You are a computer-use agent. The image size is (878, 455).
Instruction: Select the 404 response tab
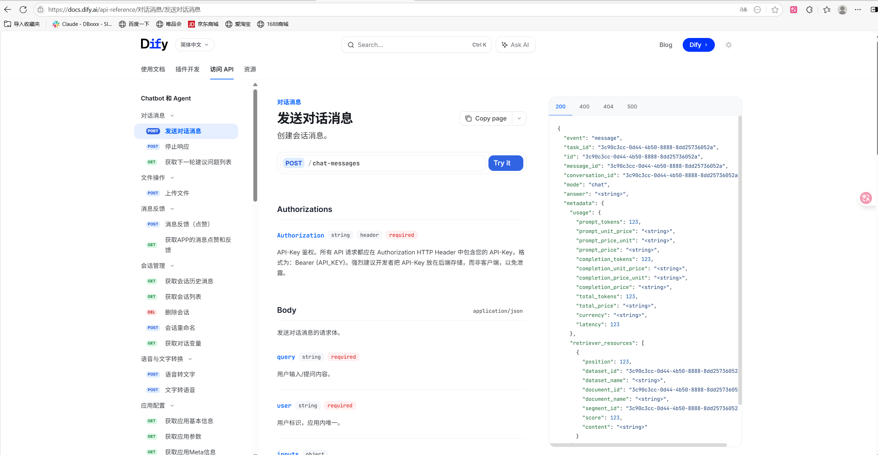608,106
